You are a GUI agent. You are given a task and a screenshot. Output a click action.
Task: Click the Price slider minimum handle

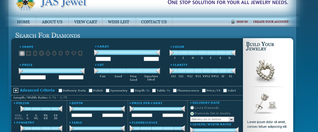coord(21,71)
